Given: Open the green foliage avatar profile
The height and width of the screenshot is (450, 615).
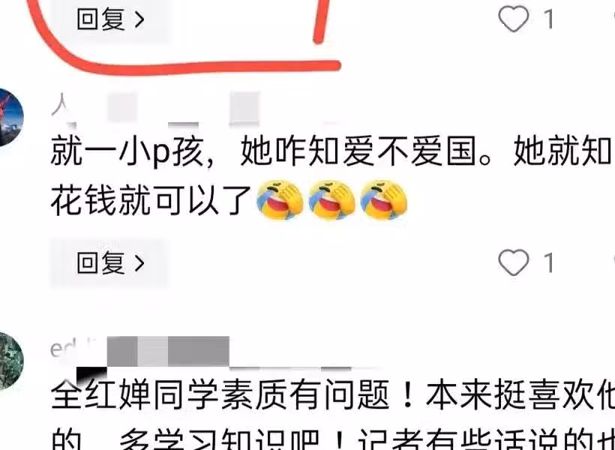Looking at the screenshot, I should pos(10,361).
